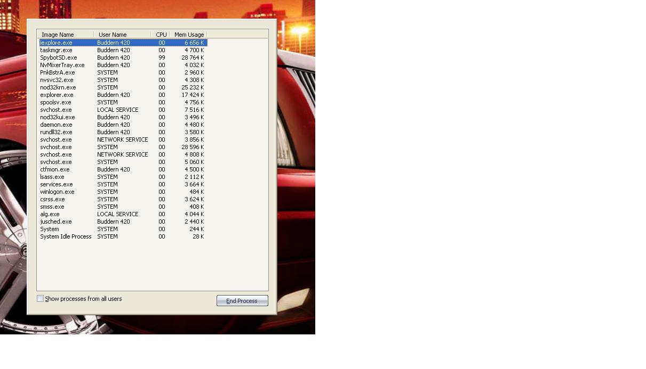
Task: Enable Show processes from all users checkbox
Action: (40, 299)
